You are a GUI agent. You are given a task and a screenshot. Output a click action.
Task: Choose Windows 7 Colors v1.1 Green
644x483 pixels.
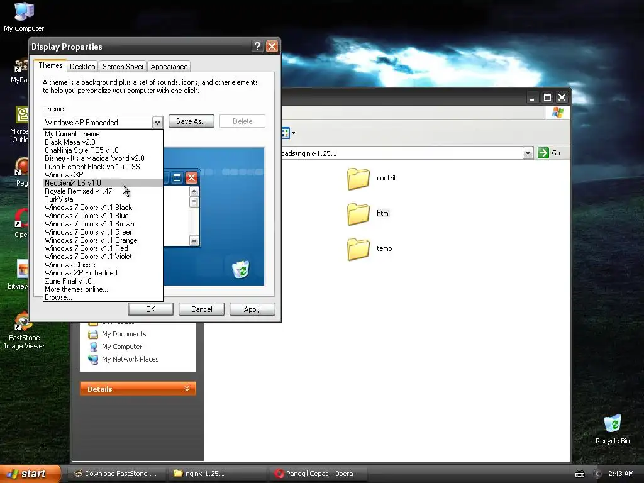point(103,233)
